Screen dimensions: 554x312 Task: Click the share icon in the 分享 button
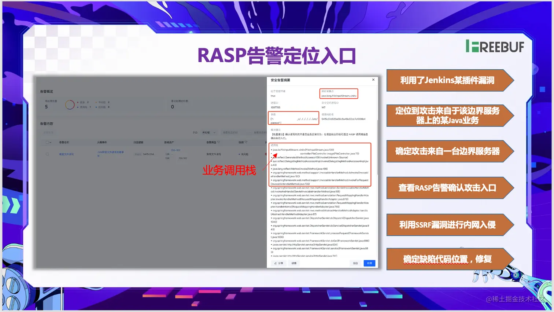point(276,263)
